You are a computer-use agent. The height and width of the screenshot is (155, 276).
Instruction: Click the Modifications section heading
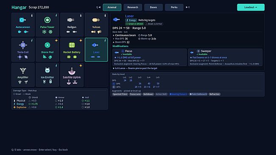(120, 46)
